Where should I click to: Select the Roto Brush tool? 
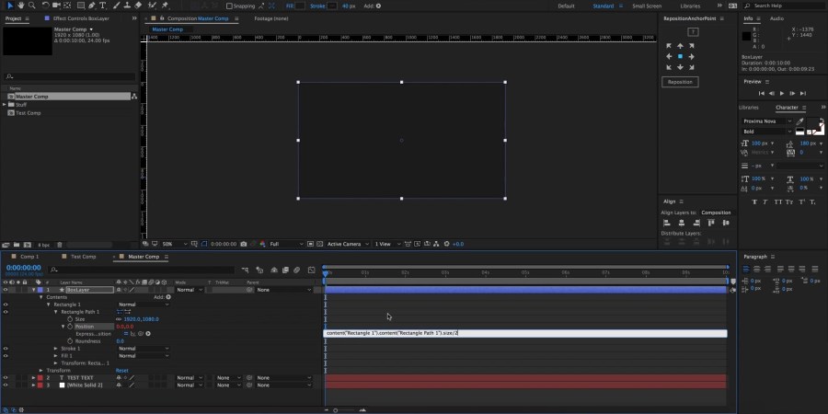(x=152, y=6)
